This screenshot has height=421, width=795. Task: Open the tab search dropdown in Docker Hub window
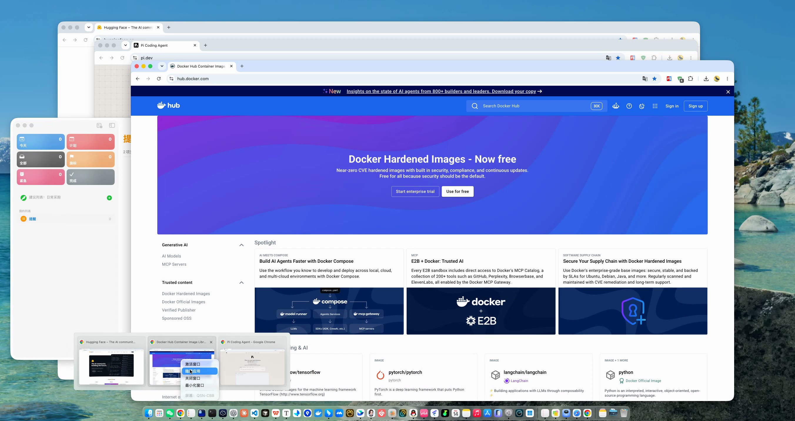click(162, 66)
